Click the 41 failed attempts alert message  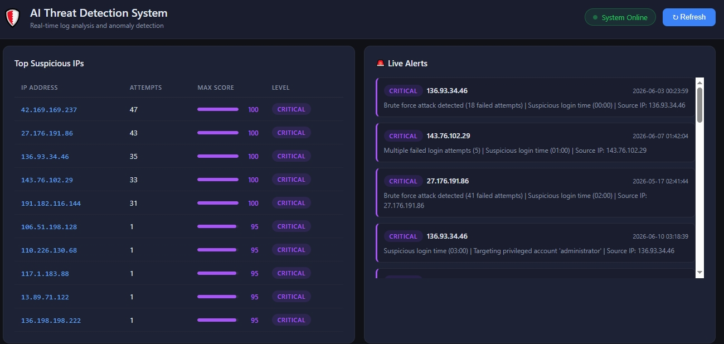516,201
